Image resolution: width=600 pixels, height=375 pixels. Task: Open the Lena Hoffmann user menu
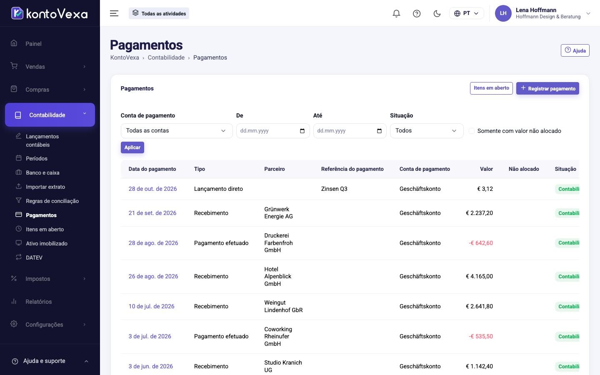point(543,13)
